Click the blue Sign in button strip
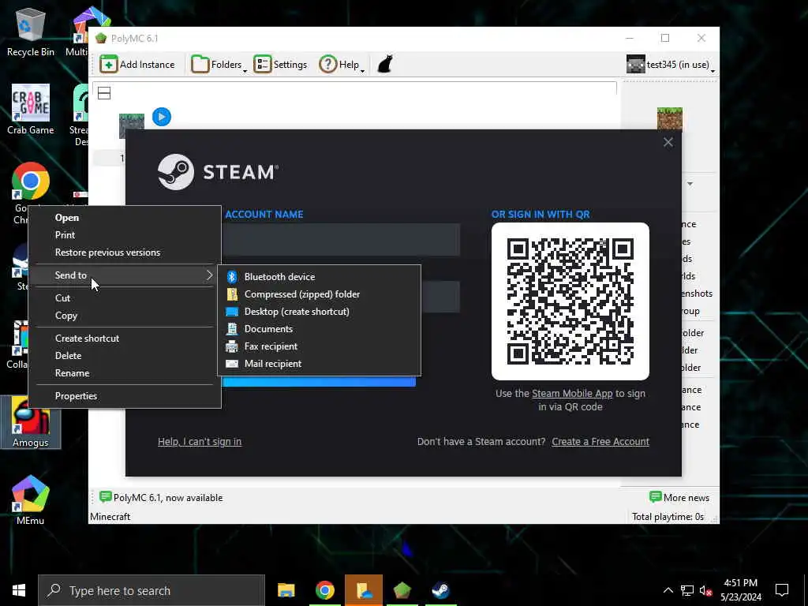 [319, 382]
